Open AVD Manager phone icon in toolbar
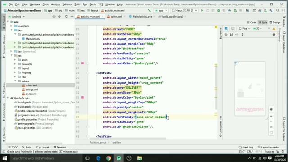The image size is (288, 162). [x=265, y=11]
